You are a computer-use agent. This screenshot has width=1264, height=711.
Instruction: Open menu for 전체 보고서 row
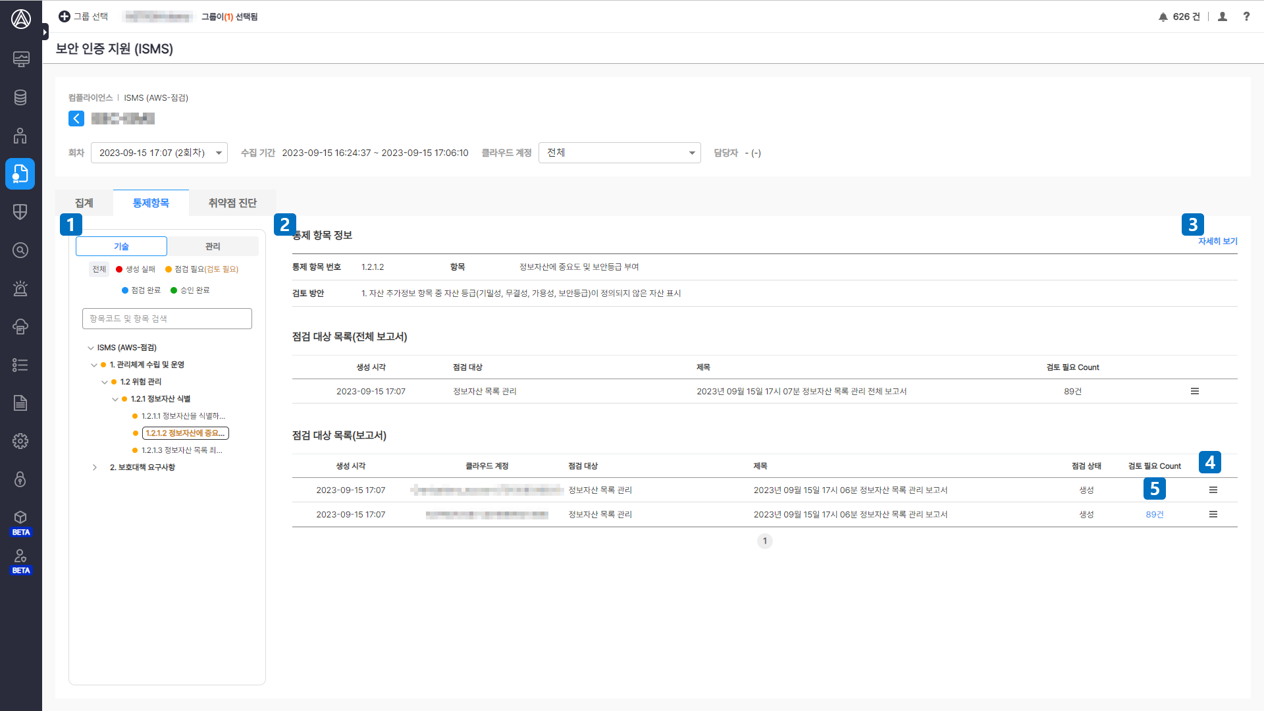[1195, 392]
